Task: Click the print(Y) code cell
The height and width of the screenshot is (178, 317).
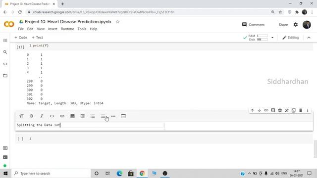Action: (x=164, y=46)
